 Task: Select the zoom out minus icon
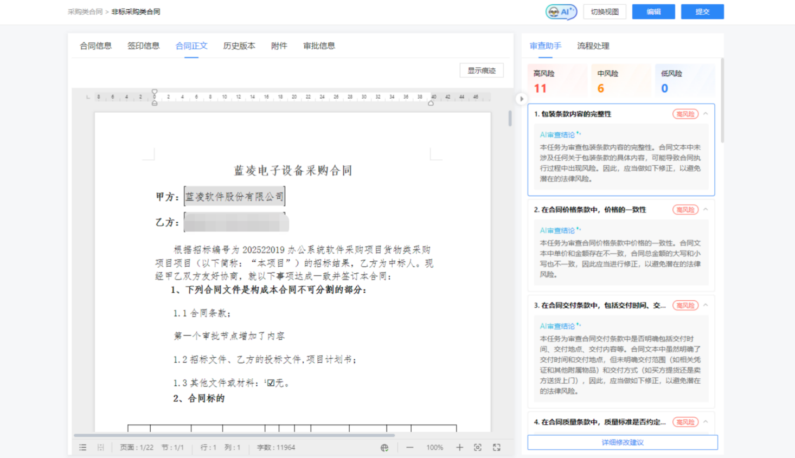[x=409, y=447]
